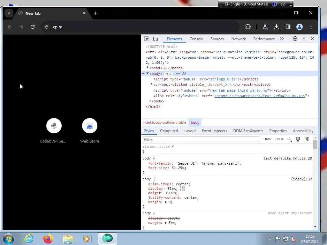
Task: Open the DOM Breakpoints pane tab
Action: click(248, 130)
